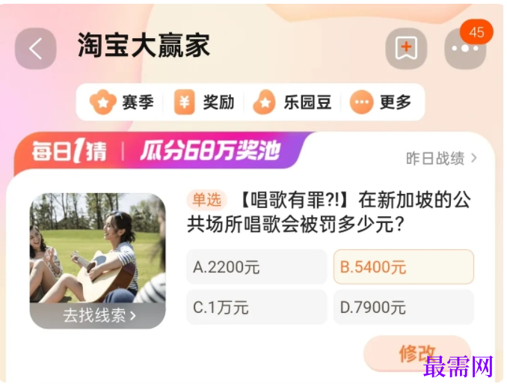Open the 奖励 label text
The width and height of the screenshot is (507, 390).
click(x=218, y=103)
